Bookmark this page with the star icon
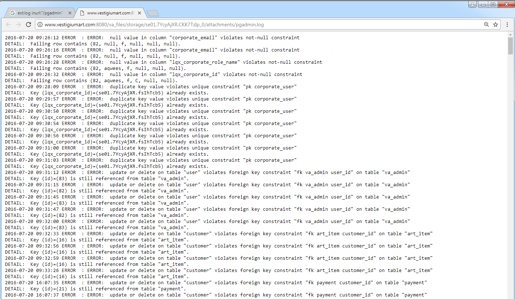 [x=496, y=24]
